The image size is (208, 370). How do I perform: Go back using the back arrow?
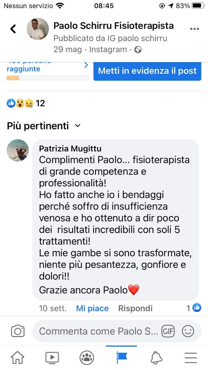(x=13, y=29)
